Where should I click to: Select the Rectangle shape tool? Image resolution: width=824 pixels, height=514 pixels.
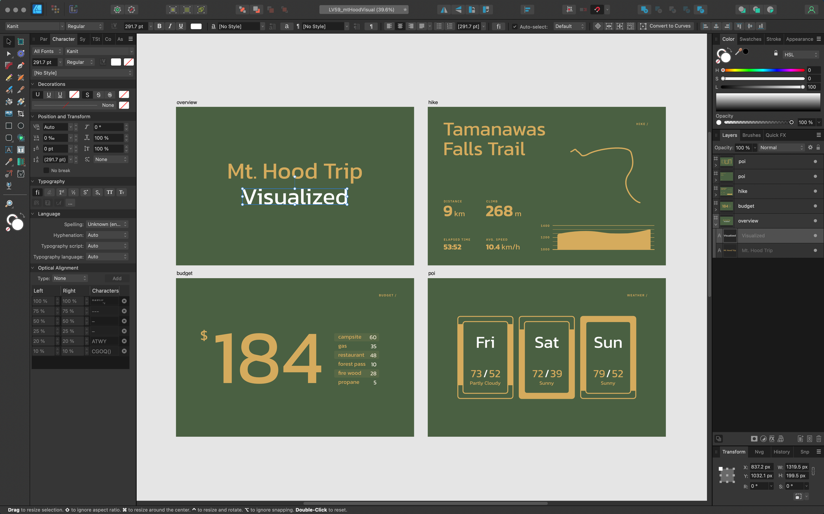(9, 126)
